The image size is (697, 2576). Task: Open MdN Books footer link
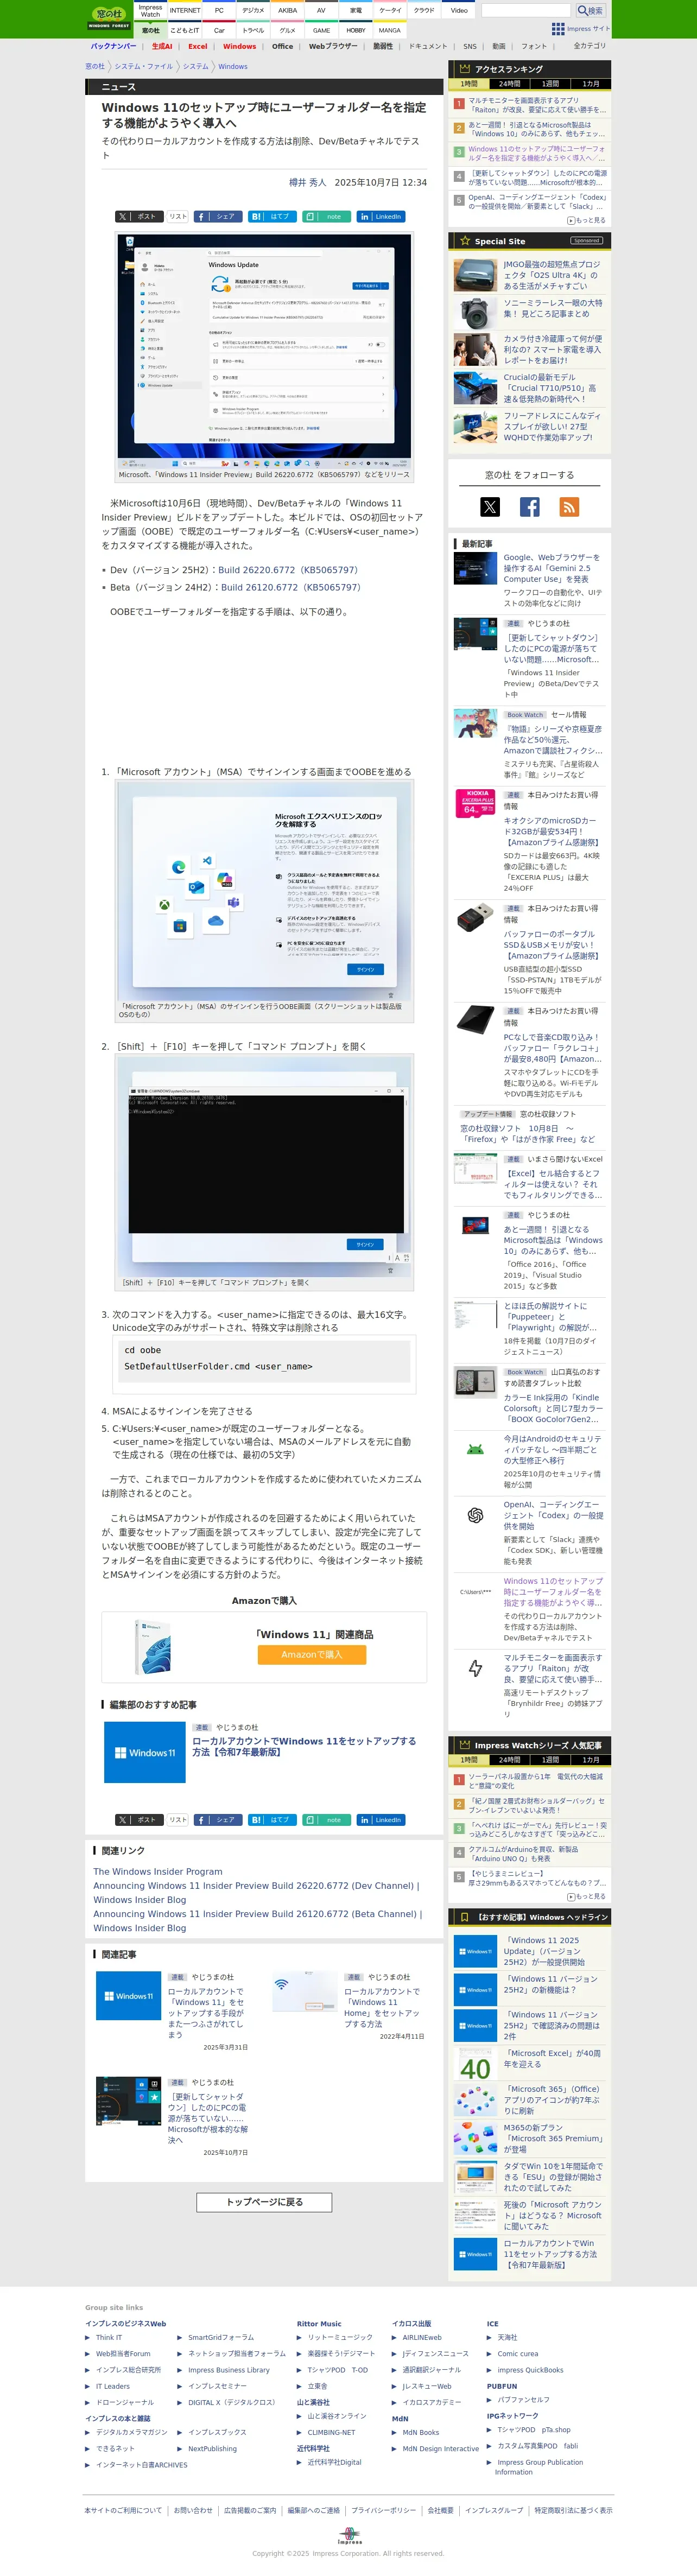(421, 2432)
